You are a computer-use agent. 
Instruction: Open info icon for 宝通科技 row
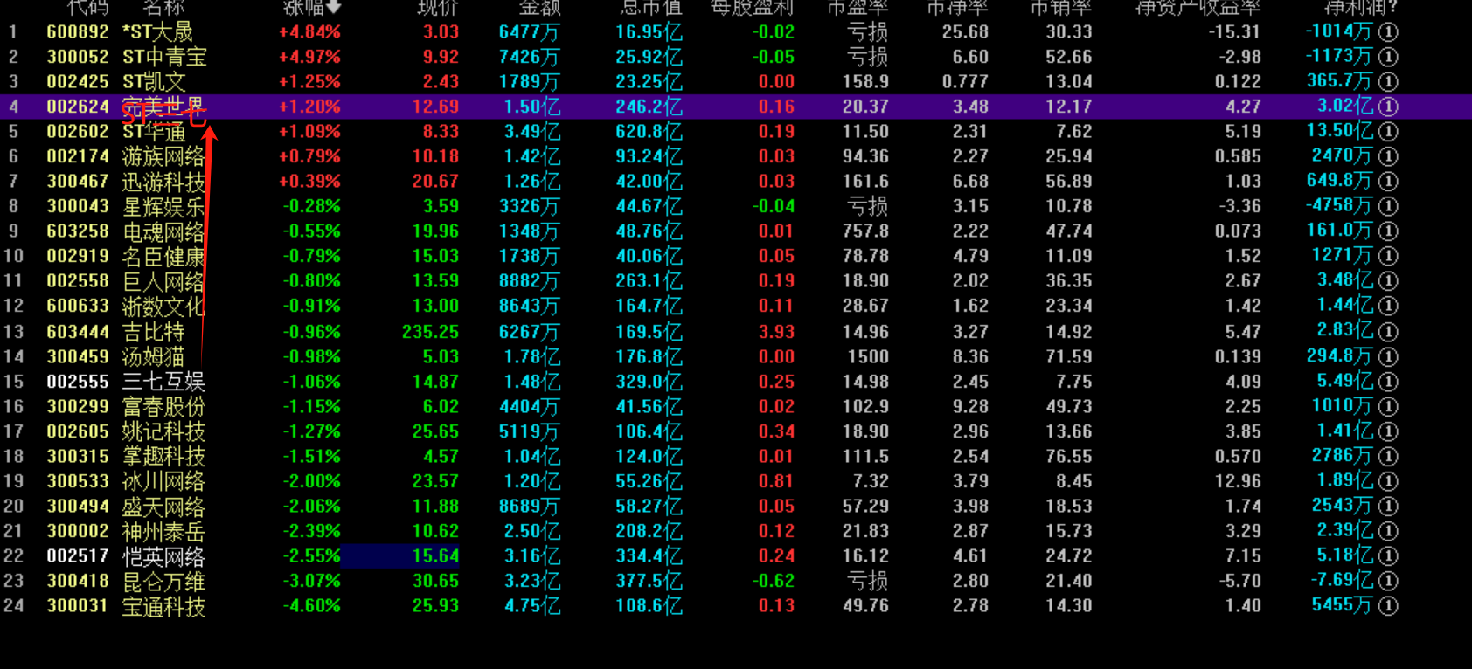point(1388,606)
